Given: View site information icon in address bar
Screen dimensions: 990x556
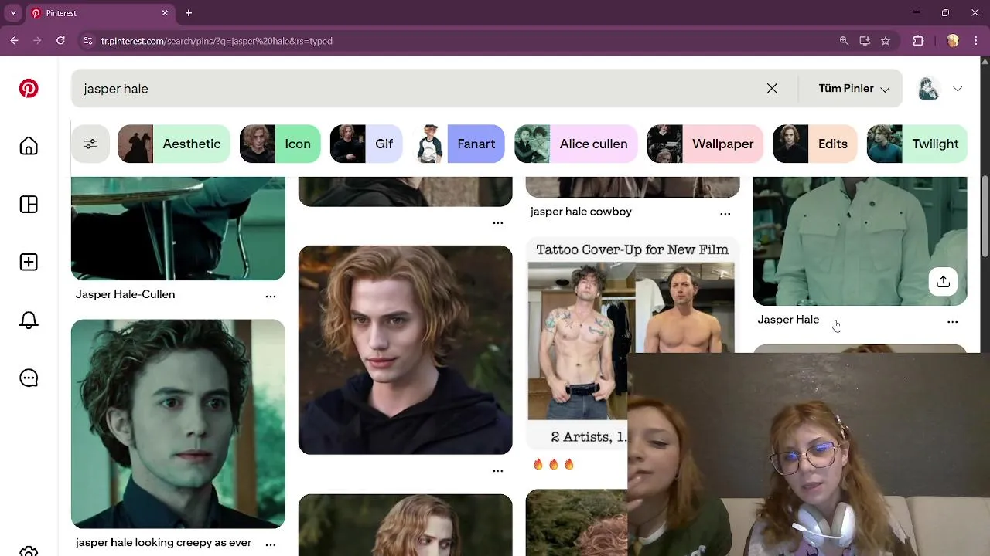Looking at the screenshot, I should (88, 41).
